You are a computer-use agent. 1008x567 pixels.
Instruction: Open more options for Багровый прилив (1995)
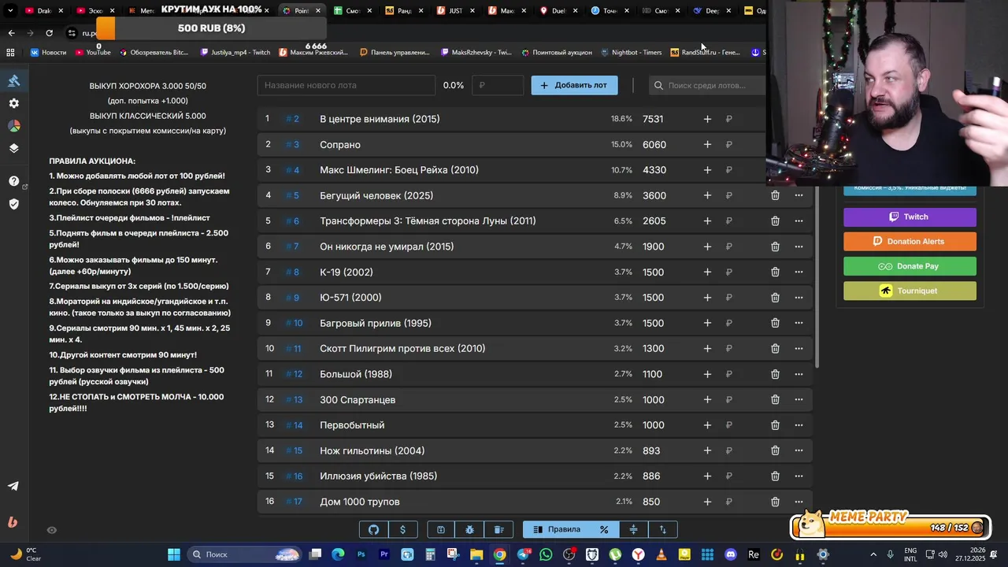[x=799, y=323]
